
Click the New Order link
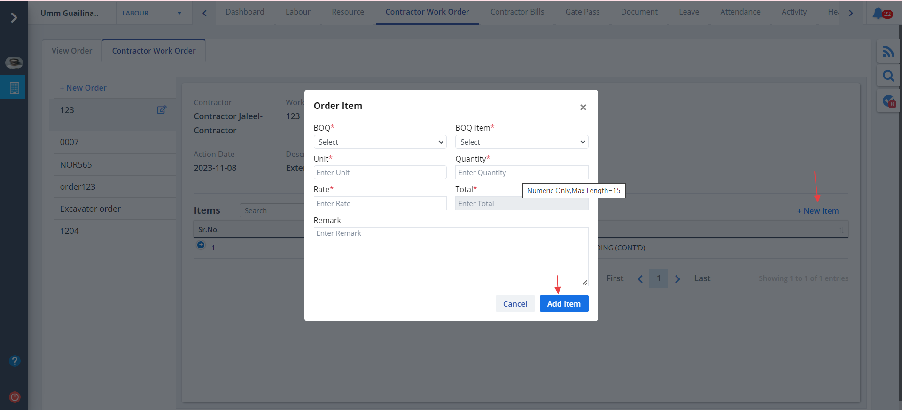click(83, 88)
